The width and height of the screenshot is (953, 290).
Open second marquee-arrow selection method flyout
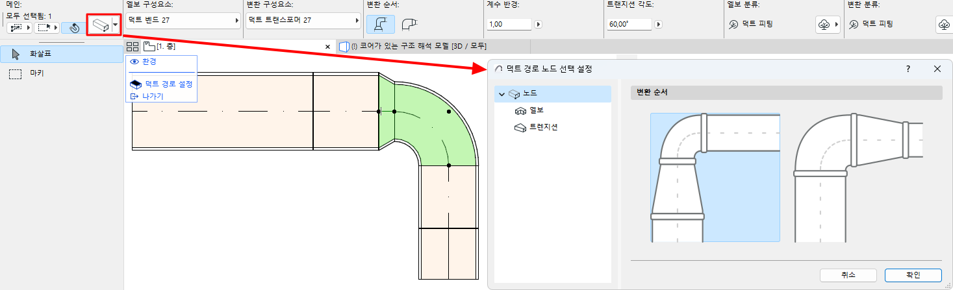click(47, 28)
